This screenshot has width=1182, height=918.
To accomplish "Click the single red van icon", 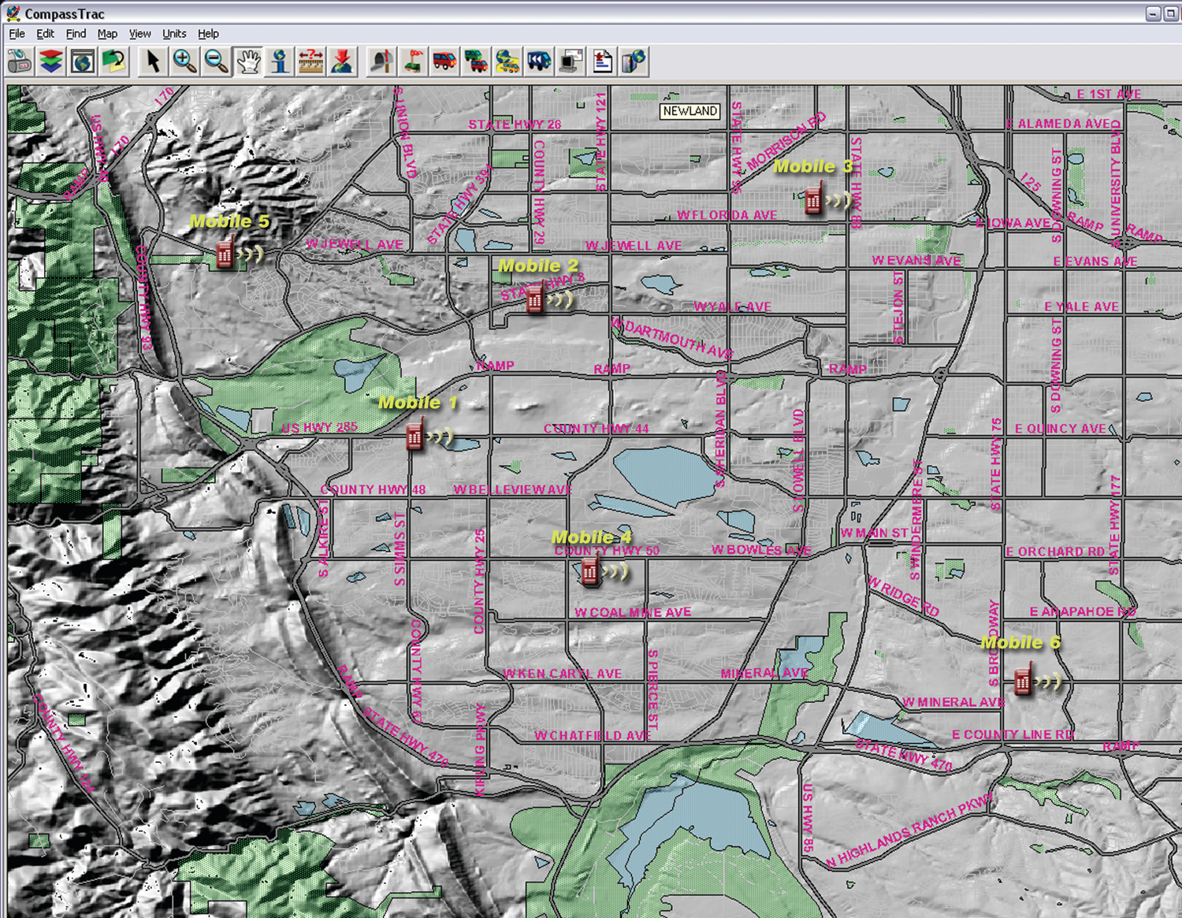I will (444, 61).
